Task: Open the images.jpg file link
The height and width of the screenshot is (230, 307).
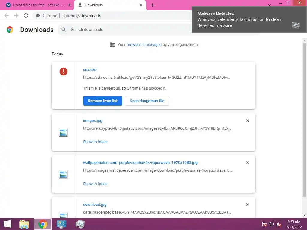Action: point(93,121)
